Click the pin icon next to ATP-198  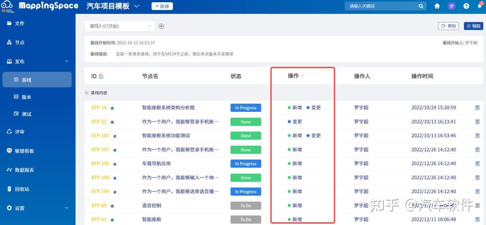(x=115, y=178)
